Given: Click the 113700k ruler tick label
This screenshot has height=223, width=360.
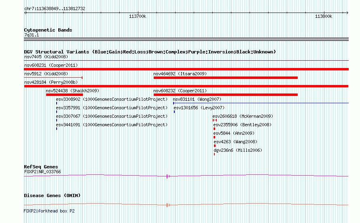Looking at the screenshot, I should [x=138, y=16].
